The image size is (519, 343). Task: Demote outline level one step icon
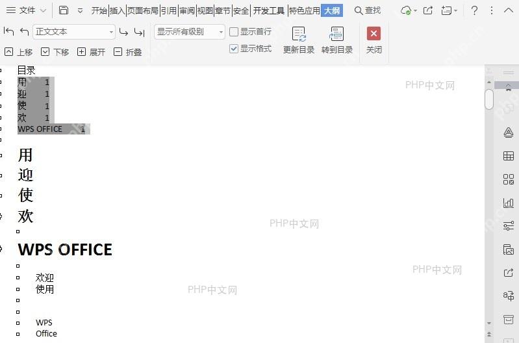(123, 32)
